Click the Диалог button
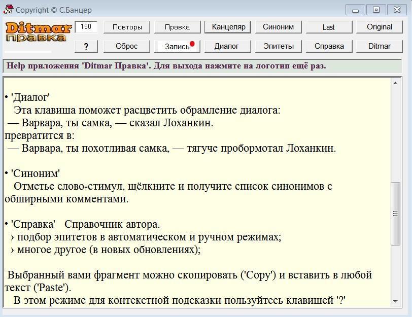The image size is (412, 317). (x=226, y=46)
